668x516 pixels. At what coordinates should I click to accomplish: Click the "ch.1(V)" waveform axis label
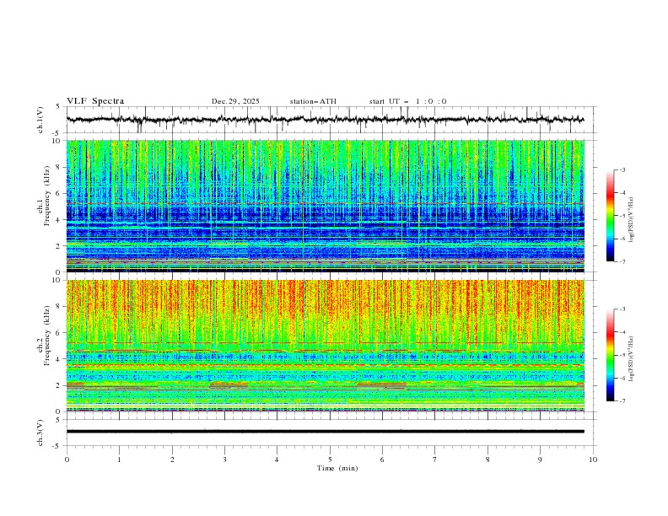coord(40,120)
